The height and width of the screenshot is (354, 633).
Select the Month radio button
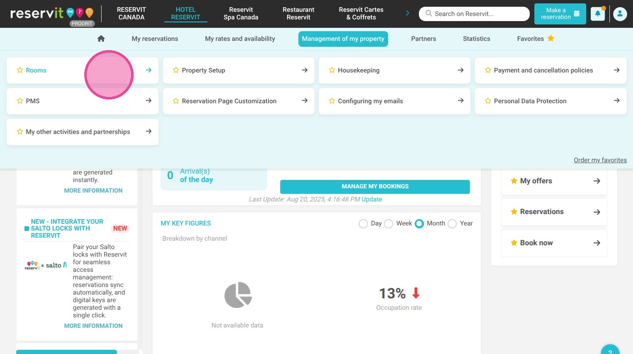coord(419,224)
